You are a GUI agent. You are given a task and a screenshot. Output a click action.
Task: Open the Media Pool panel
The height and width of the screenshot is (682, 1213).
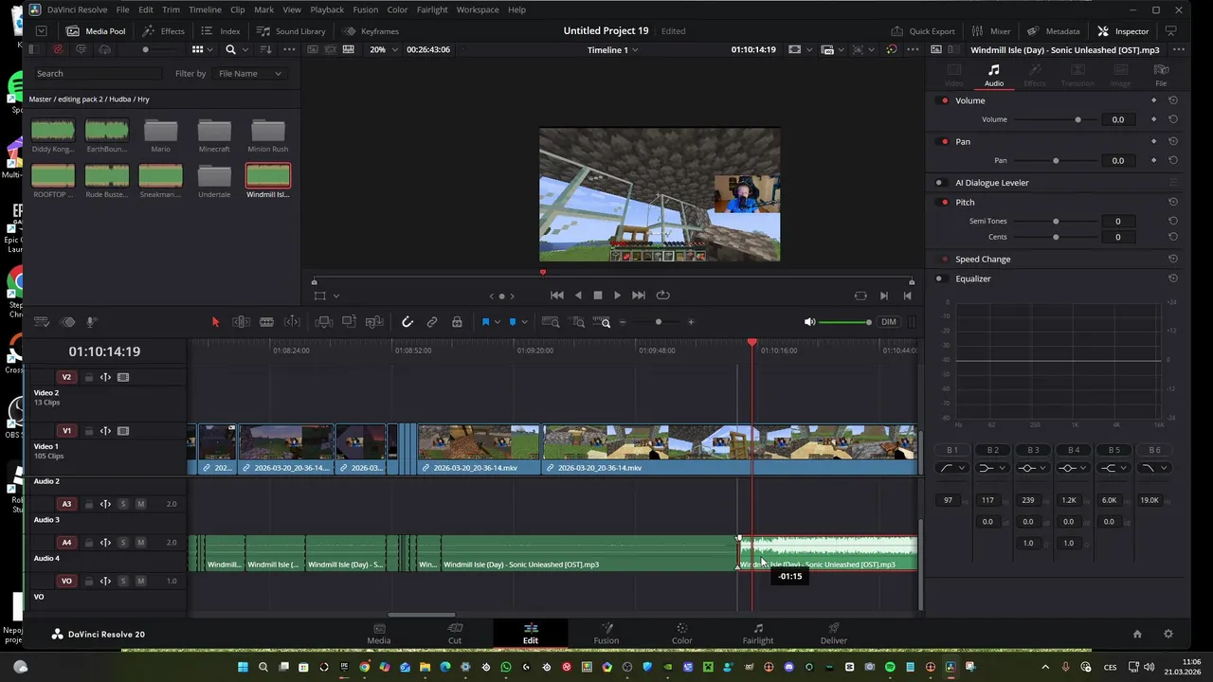(96, 31)
